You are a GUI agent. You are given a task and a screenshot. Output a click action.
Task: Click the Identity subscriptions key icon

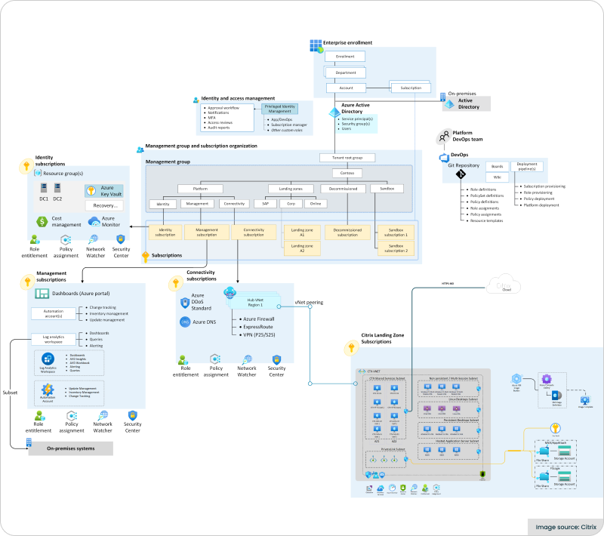pyautogui.click(x=26, y=166)
